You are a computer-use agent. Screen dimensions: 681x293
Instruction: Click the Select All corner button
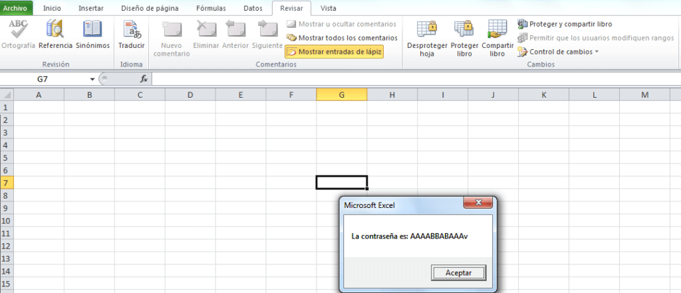pyautogui.click(x=7, y=94)
